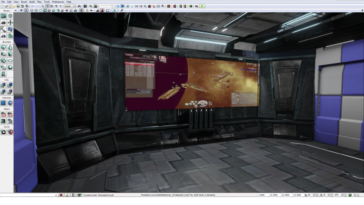Click the game screen display in viewport

tap(192, 82)
